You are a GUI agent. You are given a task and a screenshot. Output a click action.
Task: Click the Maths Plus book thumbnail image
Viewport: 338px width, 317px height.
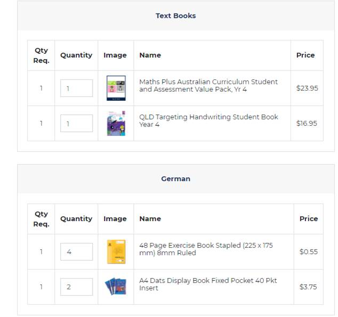coord(116,88)
